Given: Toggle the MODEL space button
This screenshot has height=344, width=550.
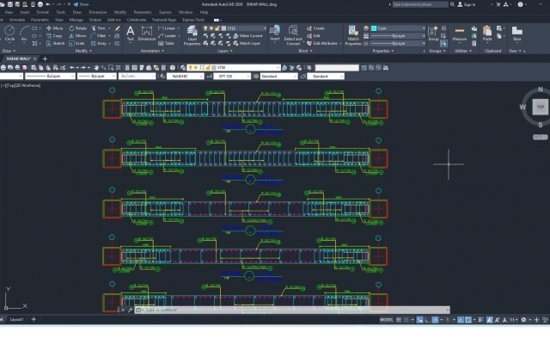Looking at the screenshot, I should (387, 319).
